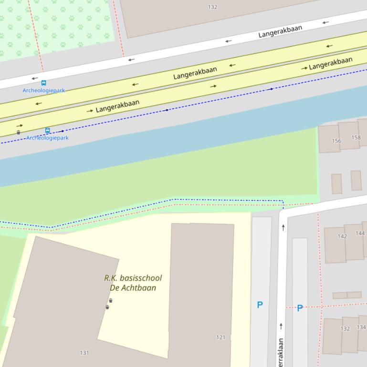Select building number 142
The image size is (367, 367).
[x=342, y=236]
